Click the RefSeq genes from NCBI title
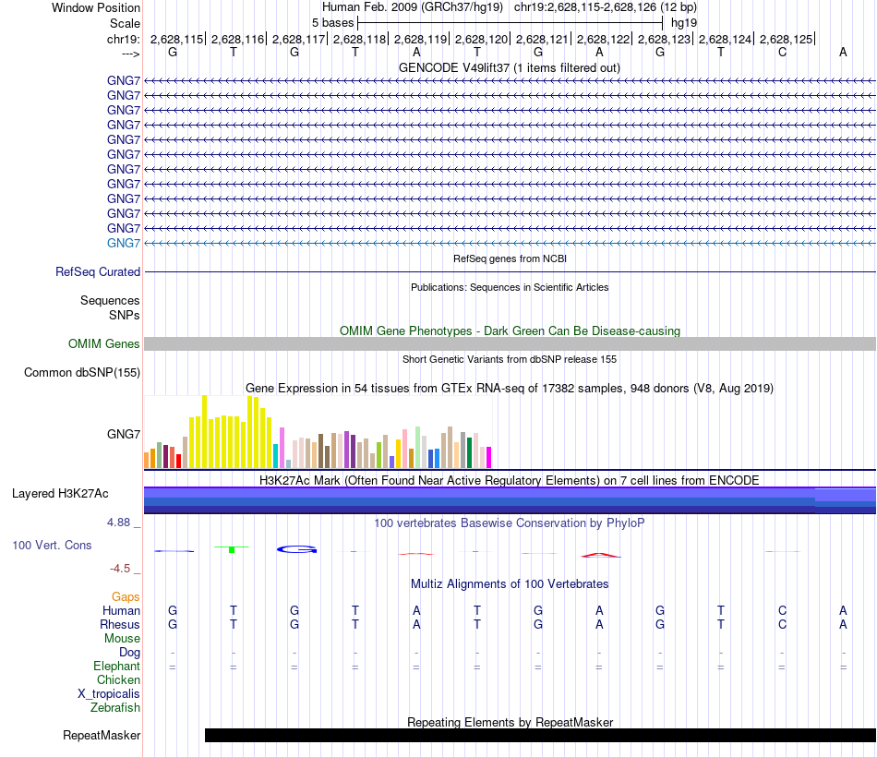The height and width of the screenshot is (757, 877). 510,258
